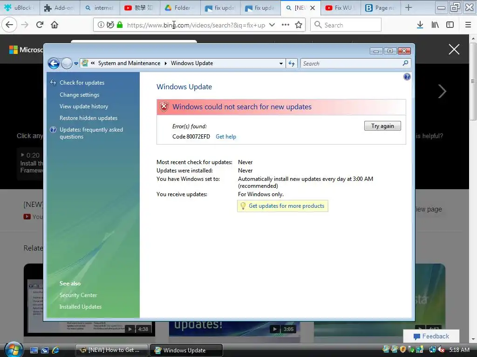Switch to the Page not found tab
Viewport: 477px width, 357px height.
(381, 8)
